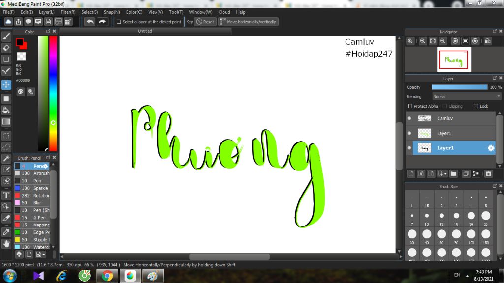This screenshot has height=283, width=504.
Task: Select the Eraser tool
Action: pos(6,48)
